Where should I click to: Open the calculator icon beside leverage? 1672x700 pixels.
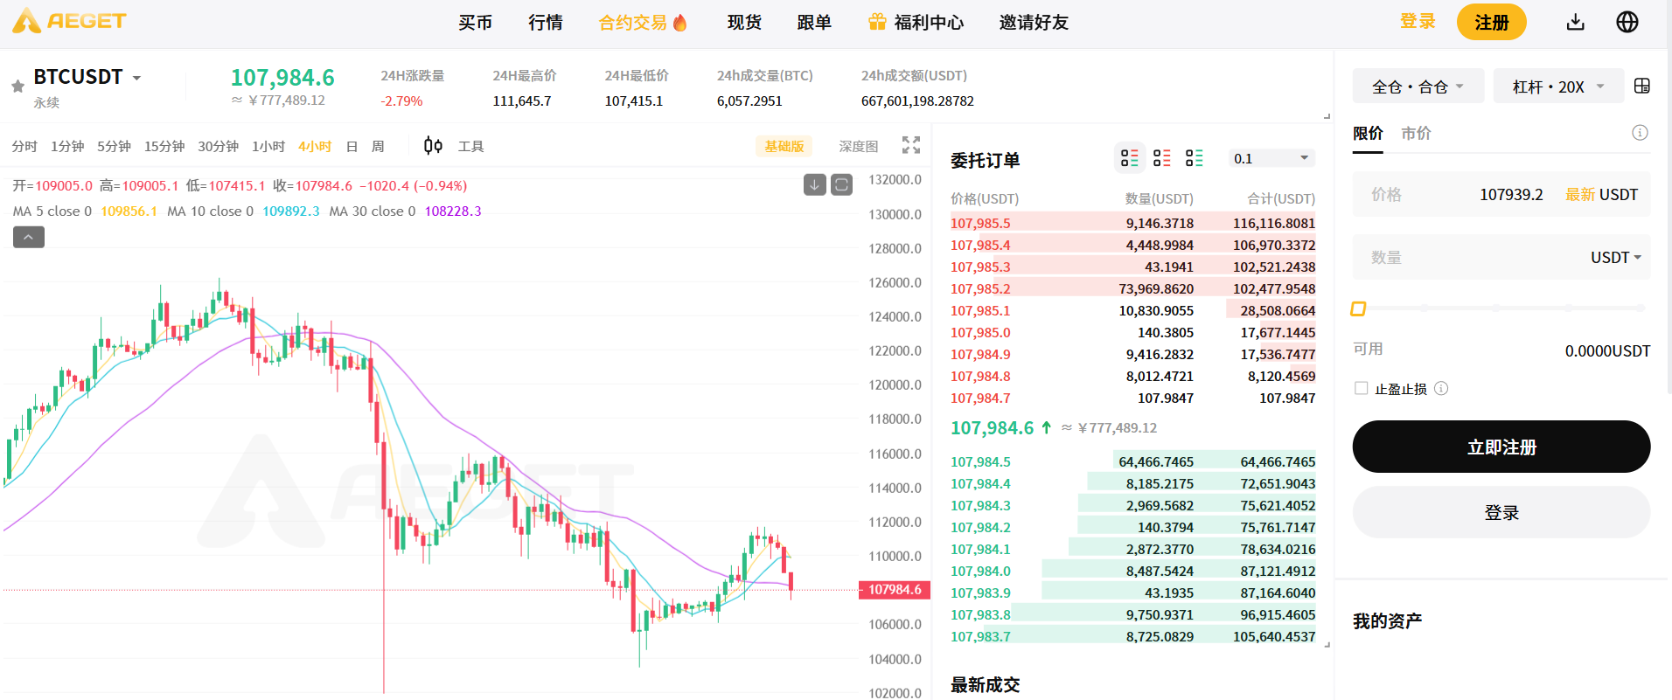click(x=1641, y=86)
